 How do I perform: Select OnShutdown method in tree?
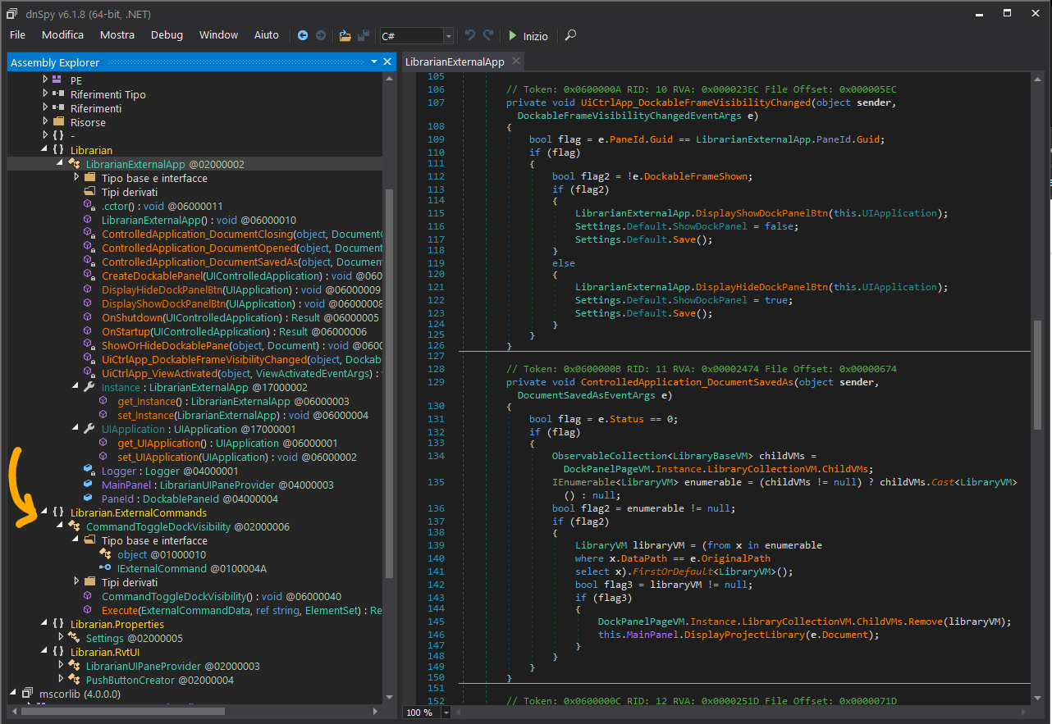tap(240, 317)
